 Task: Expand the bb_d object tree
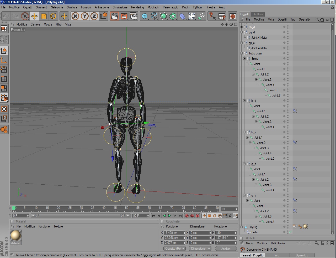click(x=242, y=27)
